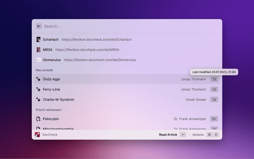Open the Actions menu
254x159 pixels.
click(x=198, y=135)
